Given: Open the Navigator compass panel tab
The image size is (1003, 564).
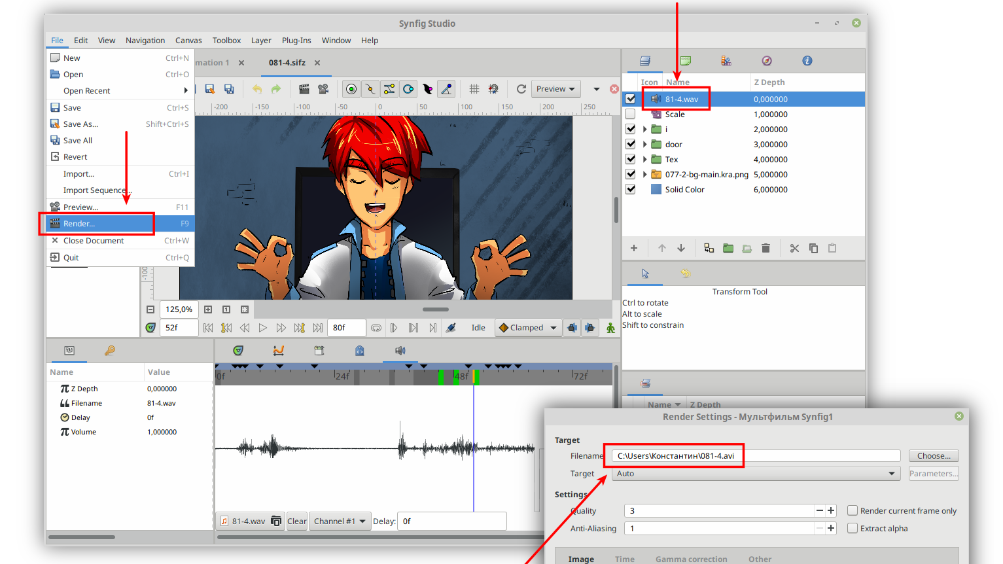Looking at the screenshot, I should point(767,61).
